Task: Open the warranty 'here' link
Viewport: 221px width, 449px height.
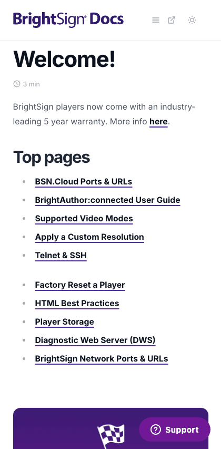Action: [158, 122]
